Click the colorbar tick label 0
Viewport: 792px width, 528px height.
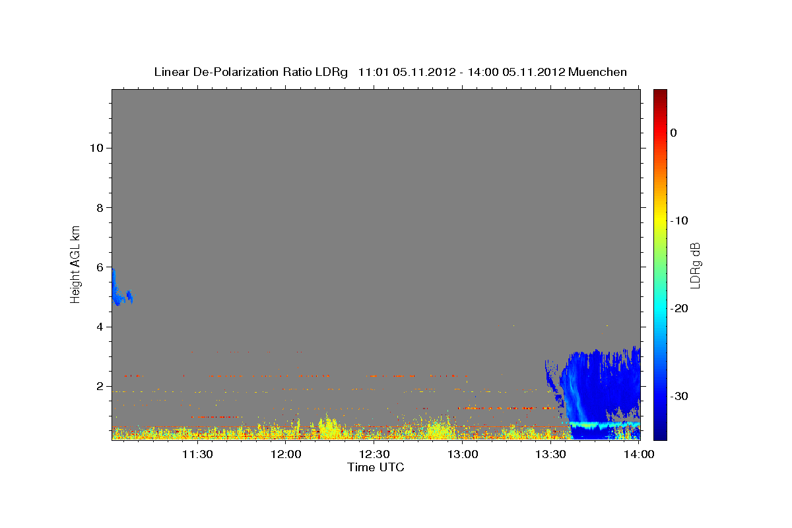tap(674, 133)
